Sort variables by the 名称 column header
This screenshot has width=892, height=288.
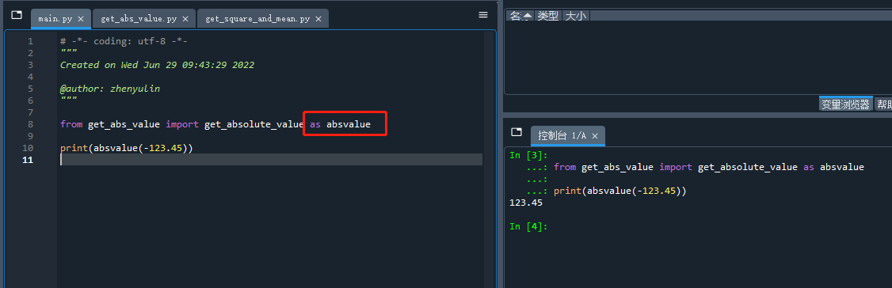click(520, 16)
